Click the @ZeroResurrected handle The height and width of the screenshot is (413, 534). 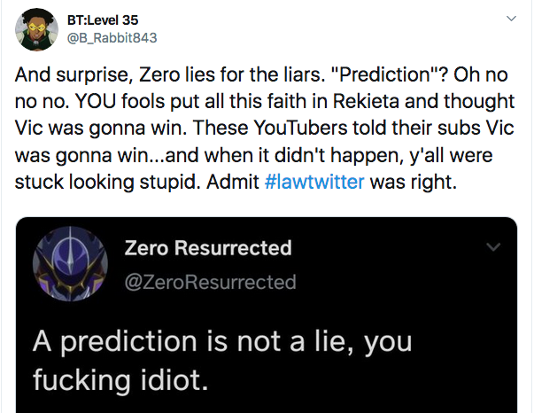pyautogui.click(x=210, y=282)
